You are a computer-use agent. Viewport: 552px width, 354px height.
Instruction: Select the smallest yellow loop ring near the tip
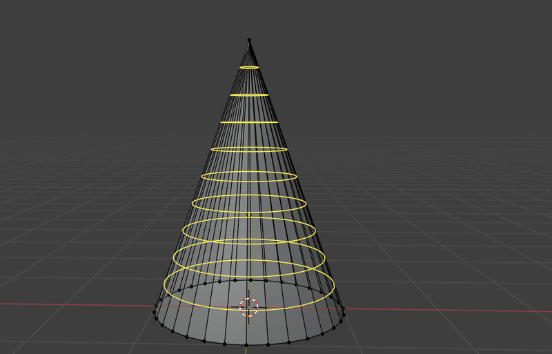click(x=249, y=67)
